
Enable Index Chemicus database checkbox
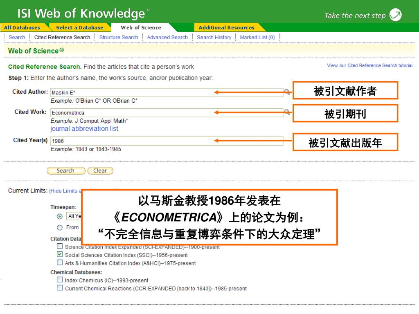60,280
